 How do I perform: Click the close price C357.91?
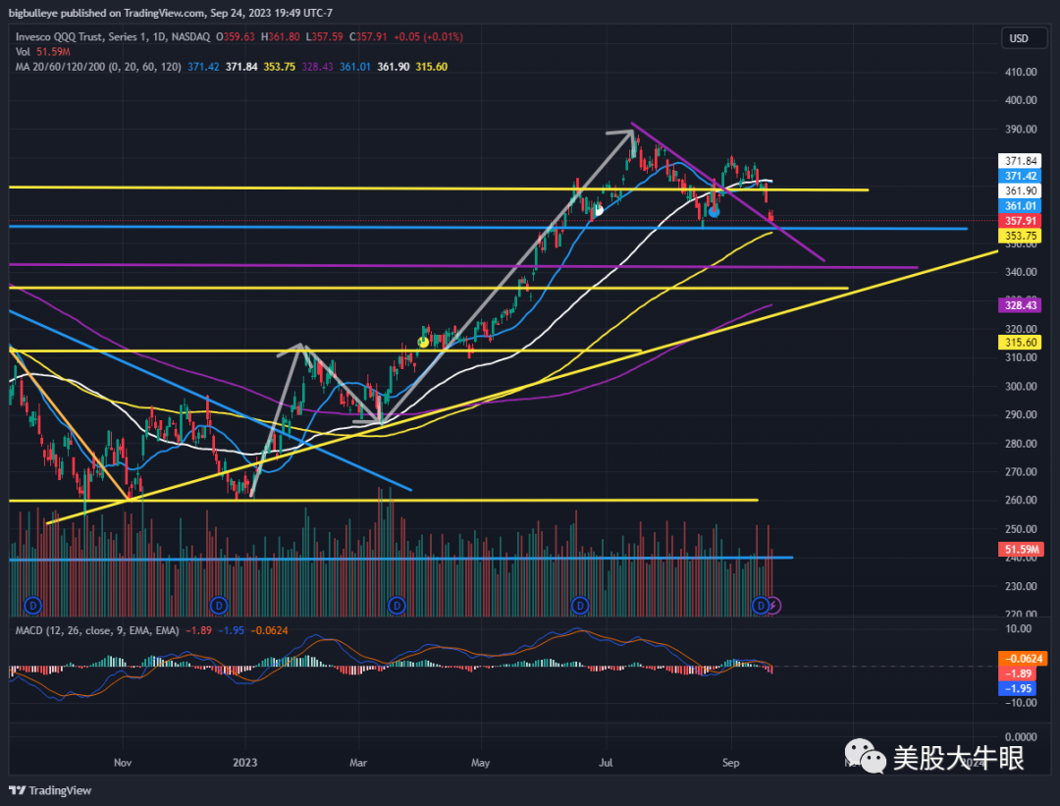click(368, 37)
